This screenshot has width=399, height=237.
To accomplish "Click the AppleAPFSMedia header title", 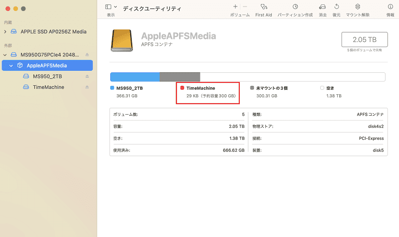I will point(179,36).
